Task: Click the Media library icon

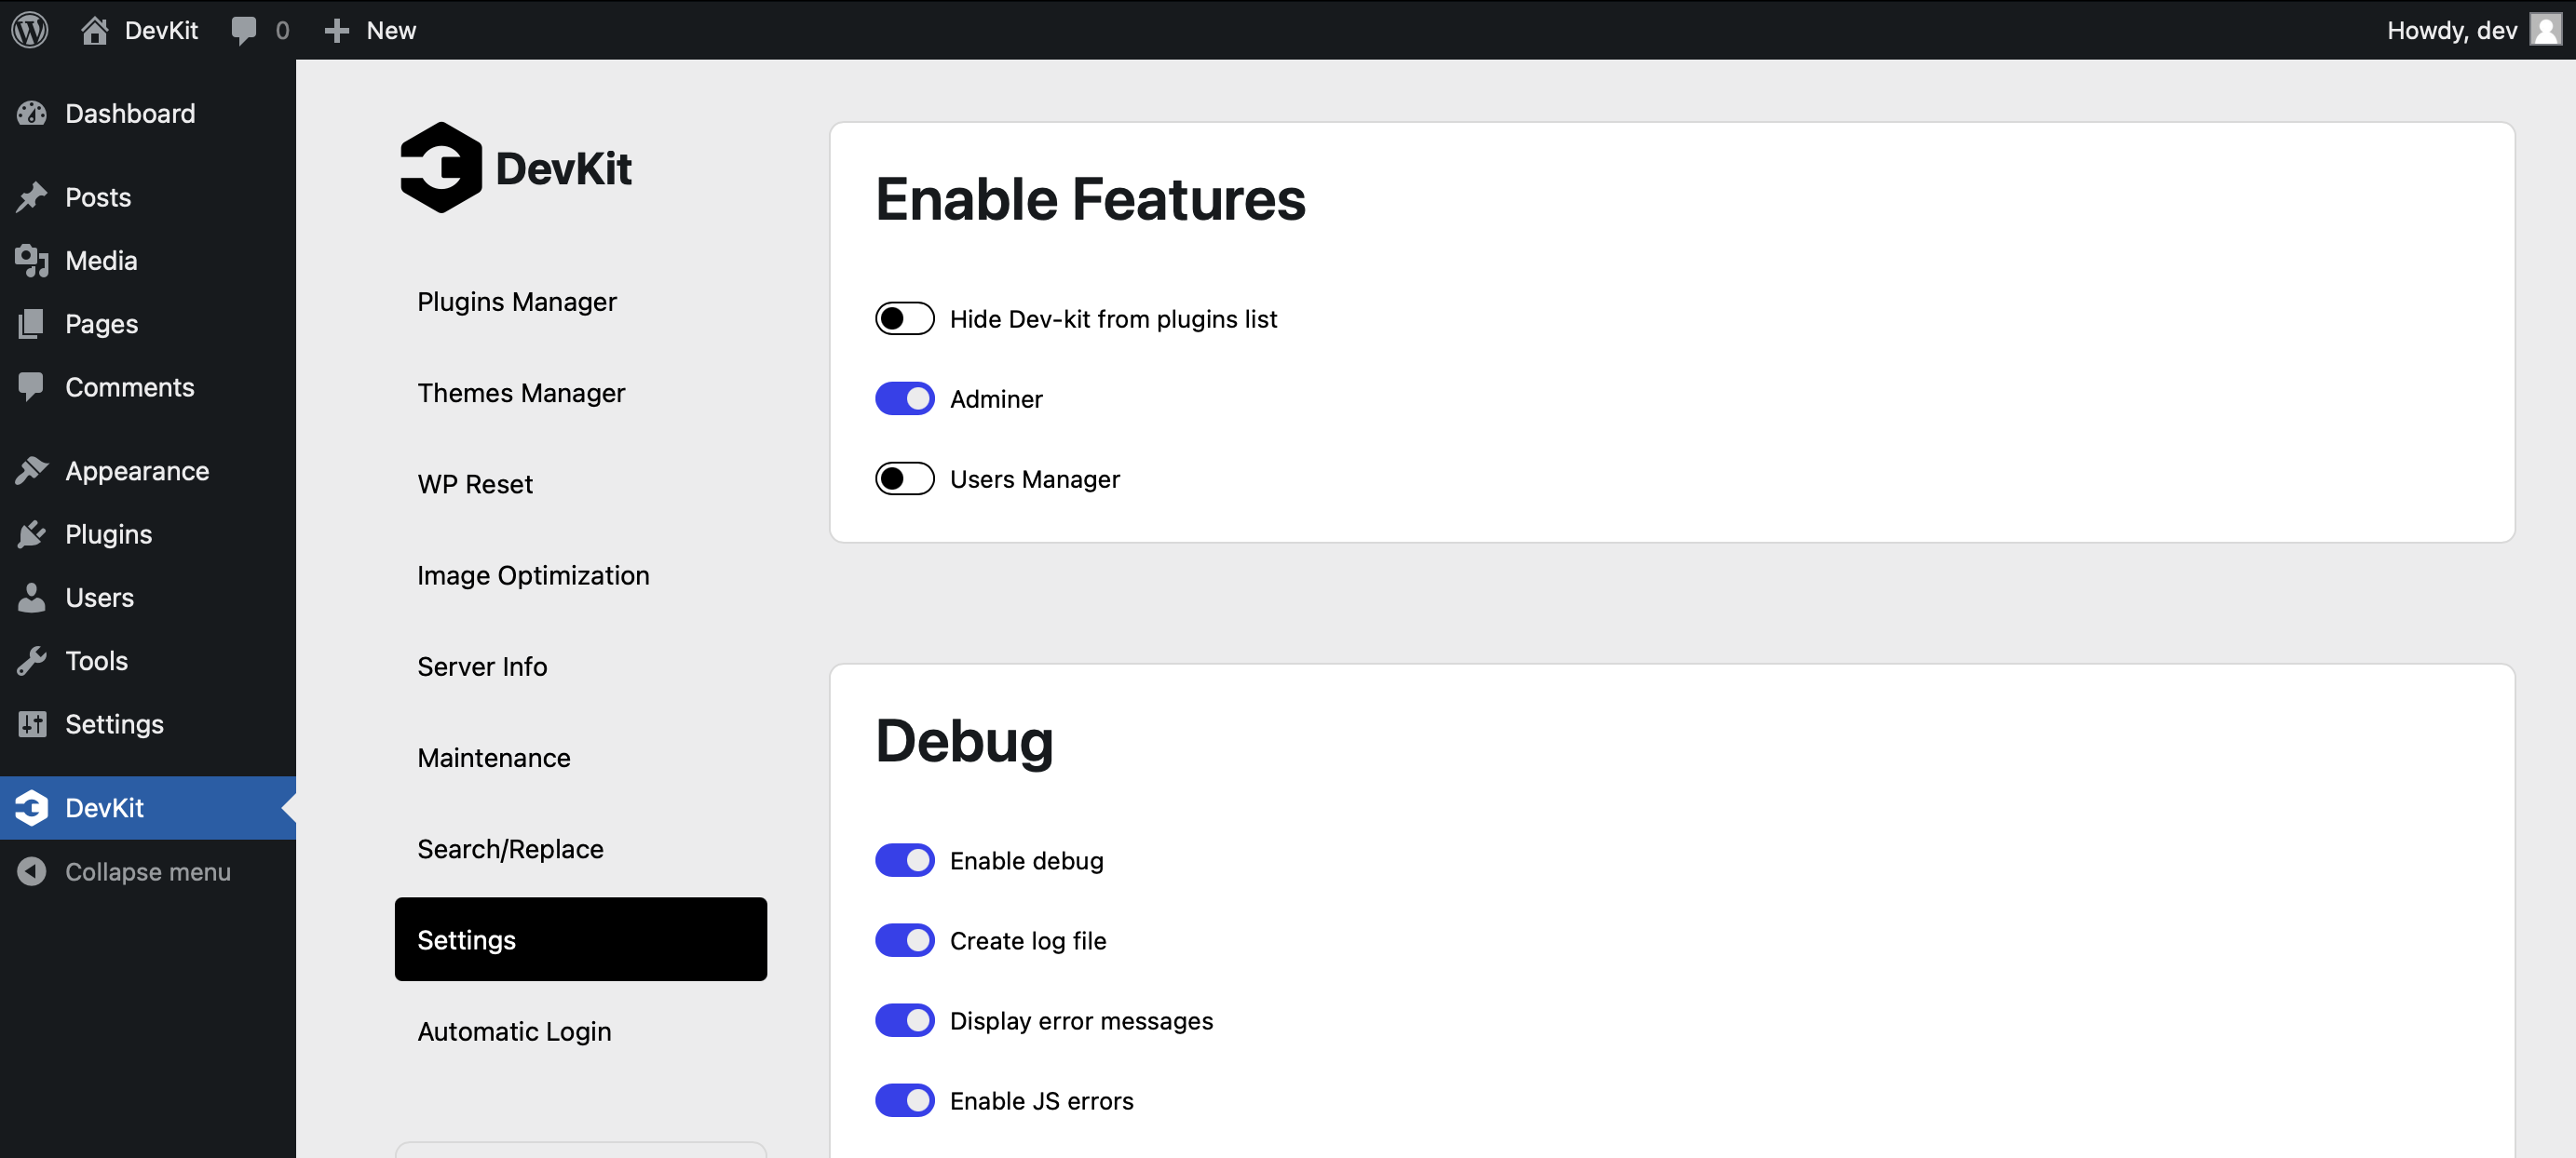Action: coord(32,261)
